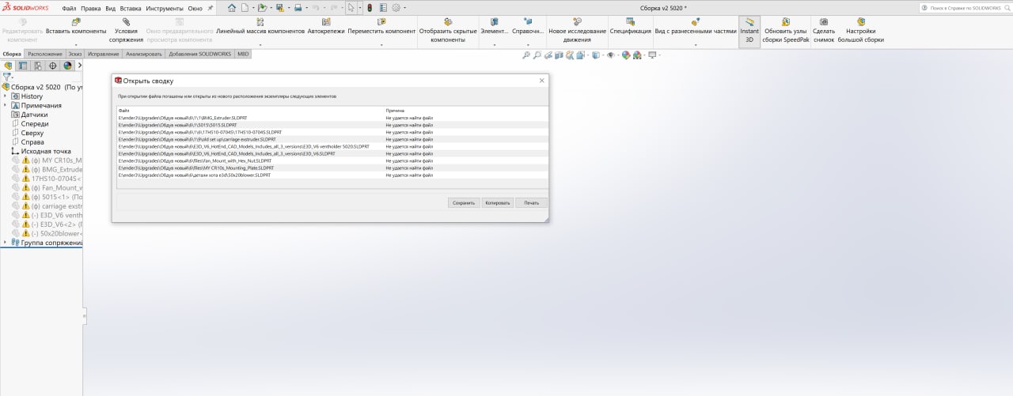The height and width of the screenshot is (396, 1013).
Task: Click Smart Fasteners (Автокрепежи) tool
Action: [x=326, y=28]
